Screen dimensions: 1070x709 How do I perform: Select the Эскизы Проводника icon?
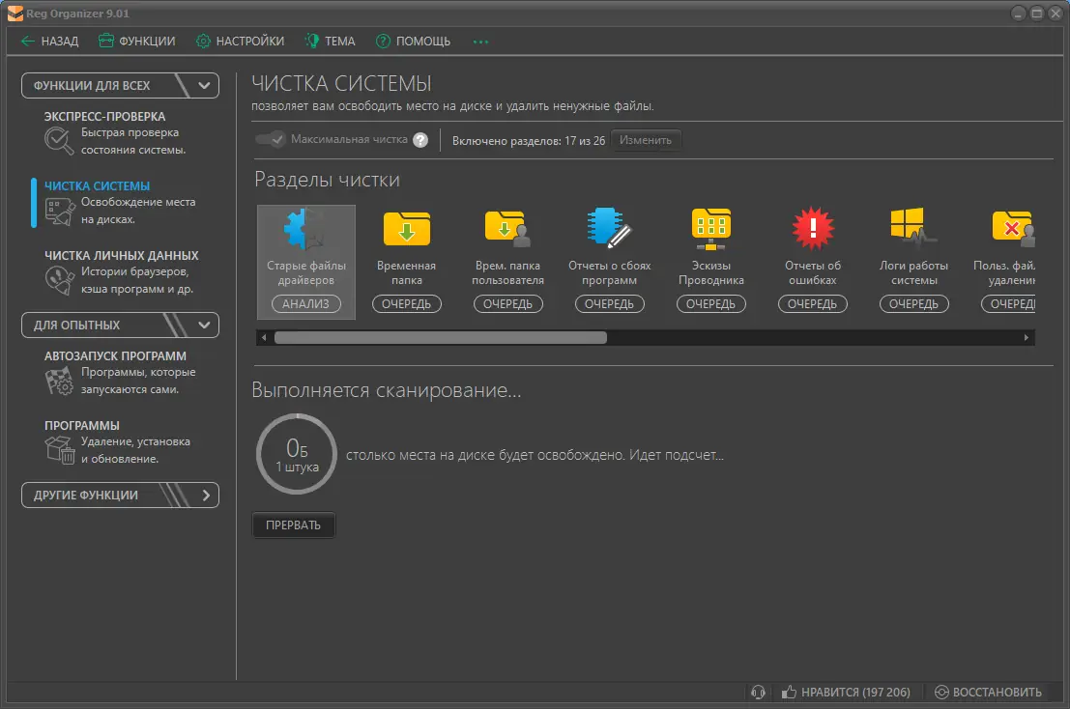point(710,229)
